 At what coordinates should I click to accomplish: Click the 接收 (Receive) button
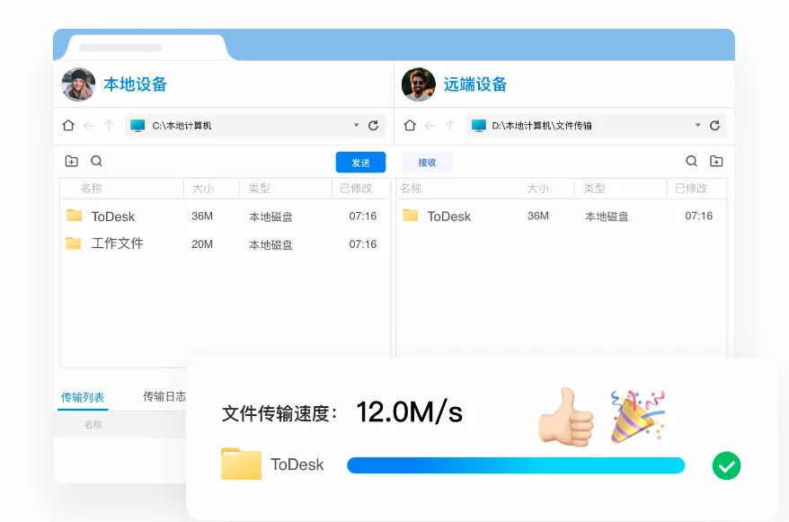pos(426,161)
